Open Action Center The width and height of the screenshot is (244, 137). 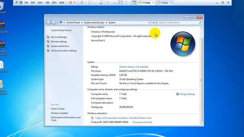click(58, 109)
